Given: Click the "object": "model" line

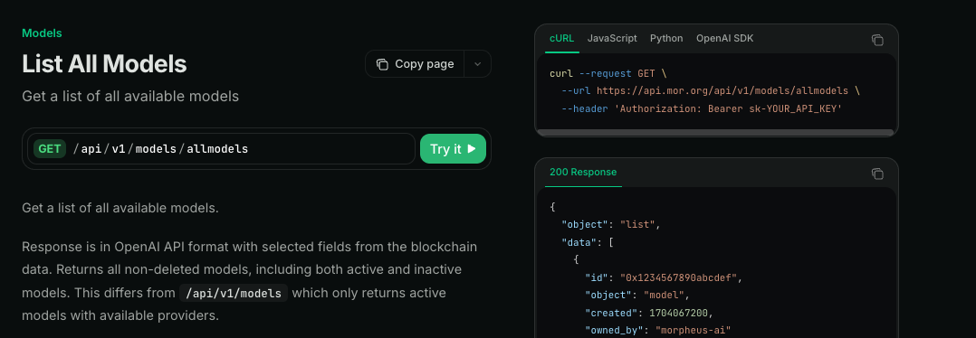Looking at the screenshot, I should point(637,295).
